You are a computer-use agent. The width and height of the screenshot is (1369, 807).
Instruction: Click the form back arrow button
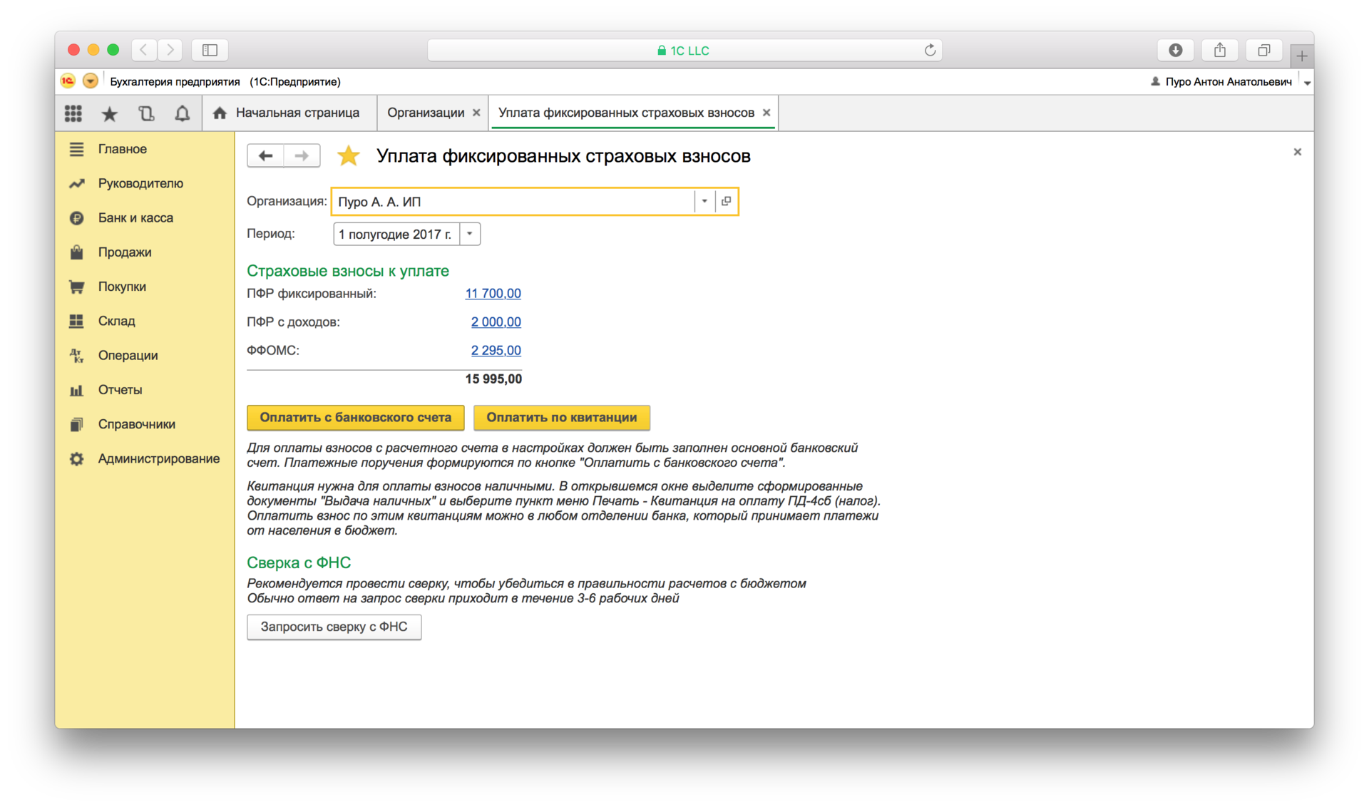[x=266, y=156]
